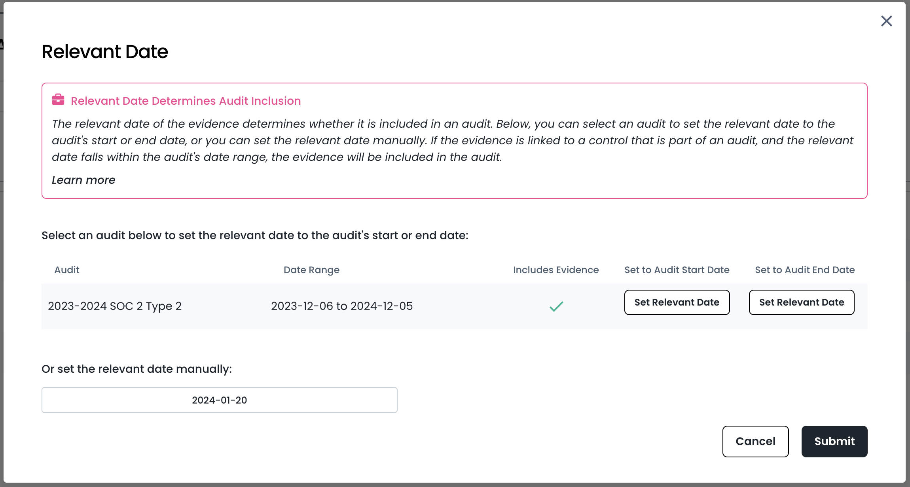Viewport: 910px width, 487px height.
Task: Click the Includes Evidence column header
Action: 555,270
